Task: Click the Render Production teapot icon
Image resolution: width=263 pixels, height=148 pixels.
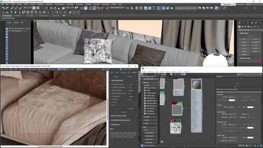Action: click(x=172, y=8)
